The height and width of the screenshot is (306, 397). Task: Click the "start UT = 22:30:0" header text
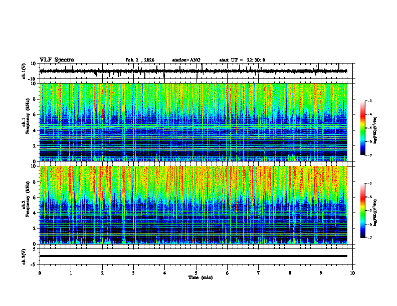(242, 60)
